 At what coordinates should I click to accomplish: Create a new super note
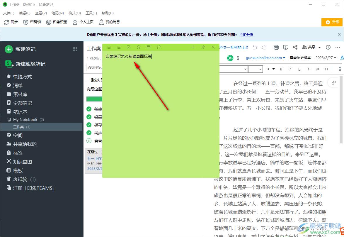click(25, 64)
